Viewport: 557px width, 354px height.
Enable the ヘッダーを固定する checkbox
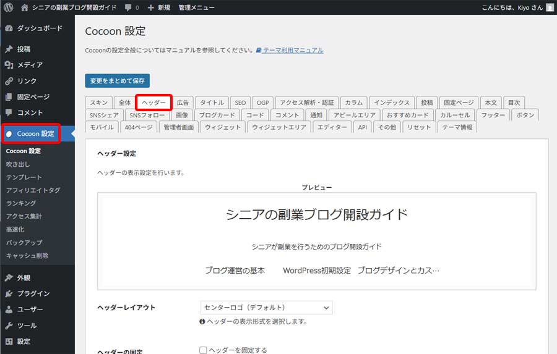click(203, 350)
